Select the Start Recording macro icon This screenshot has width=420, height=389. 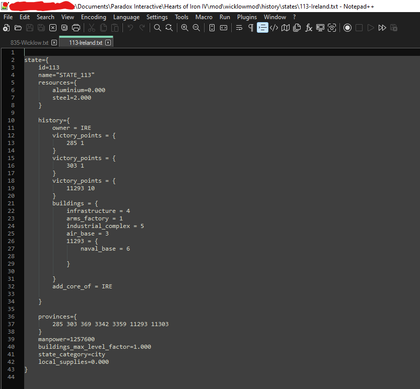347,28
